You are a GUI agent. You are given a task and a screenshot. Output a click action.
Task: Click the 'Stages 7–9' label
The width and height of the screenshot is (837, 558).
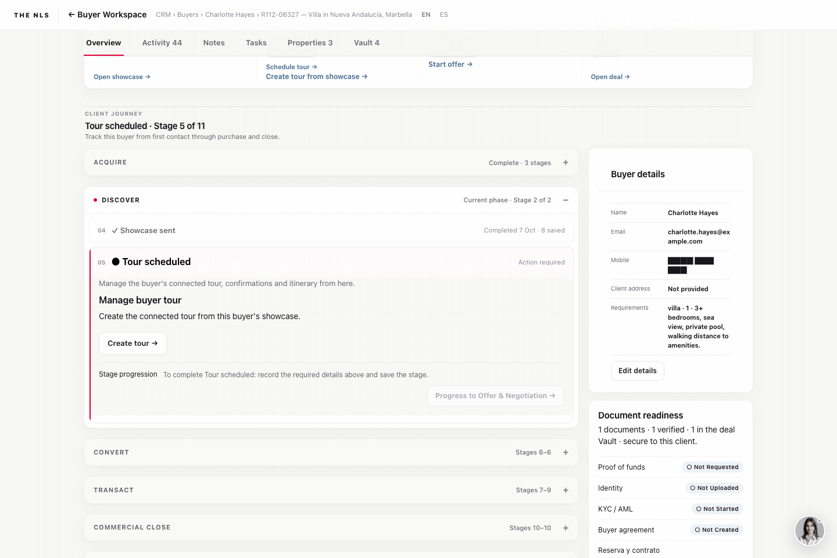pyautogui.click(x=534, y=490)
